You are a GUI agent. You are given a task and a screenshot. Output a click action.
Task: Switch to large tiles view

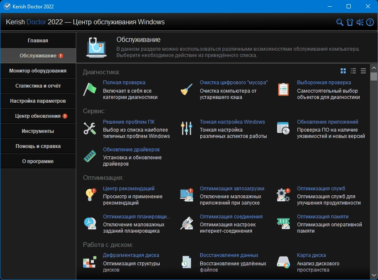(x=343, y=71)
